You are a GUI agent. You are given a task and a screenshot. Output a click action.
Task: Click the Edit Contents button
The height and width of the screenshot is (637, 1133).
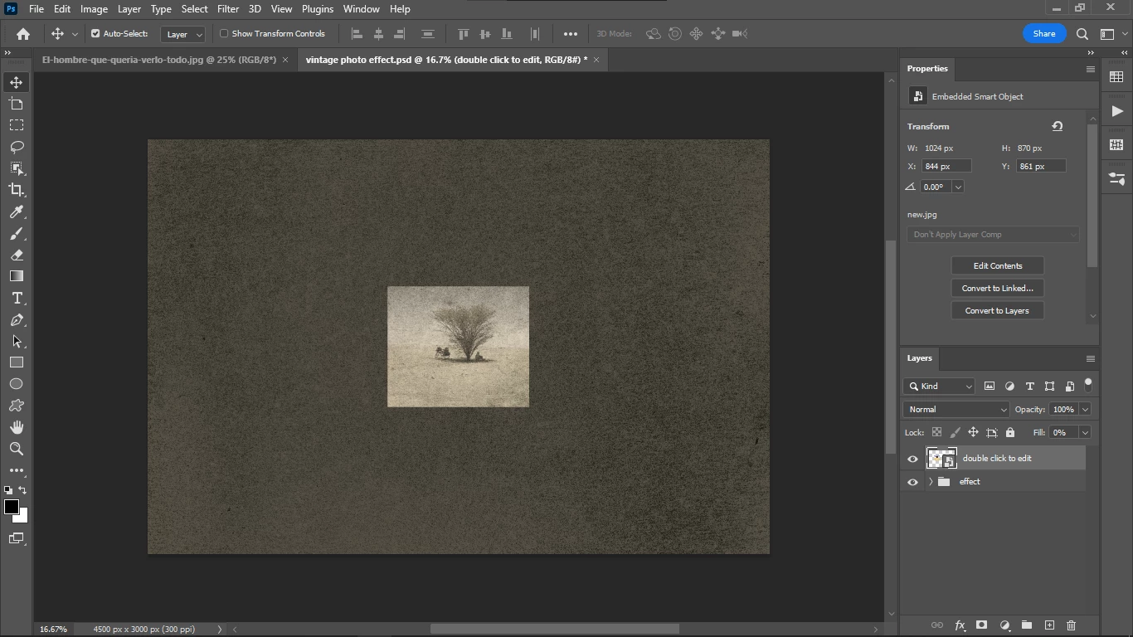[x=997, y=266]
